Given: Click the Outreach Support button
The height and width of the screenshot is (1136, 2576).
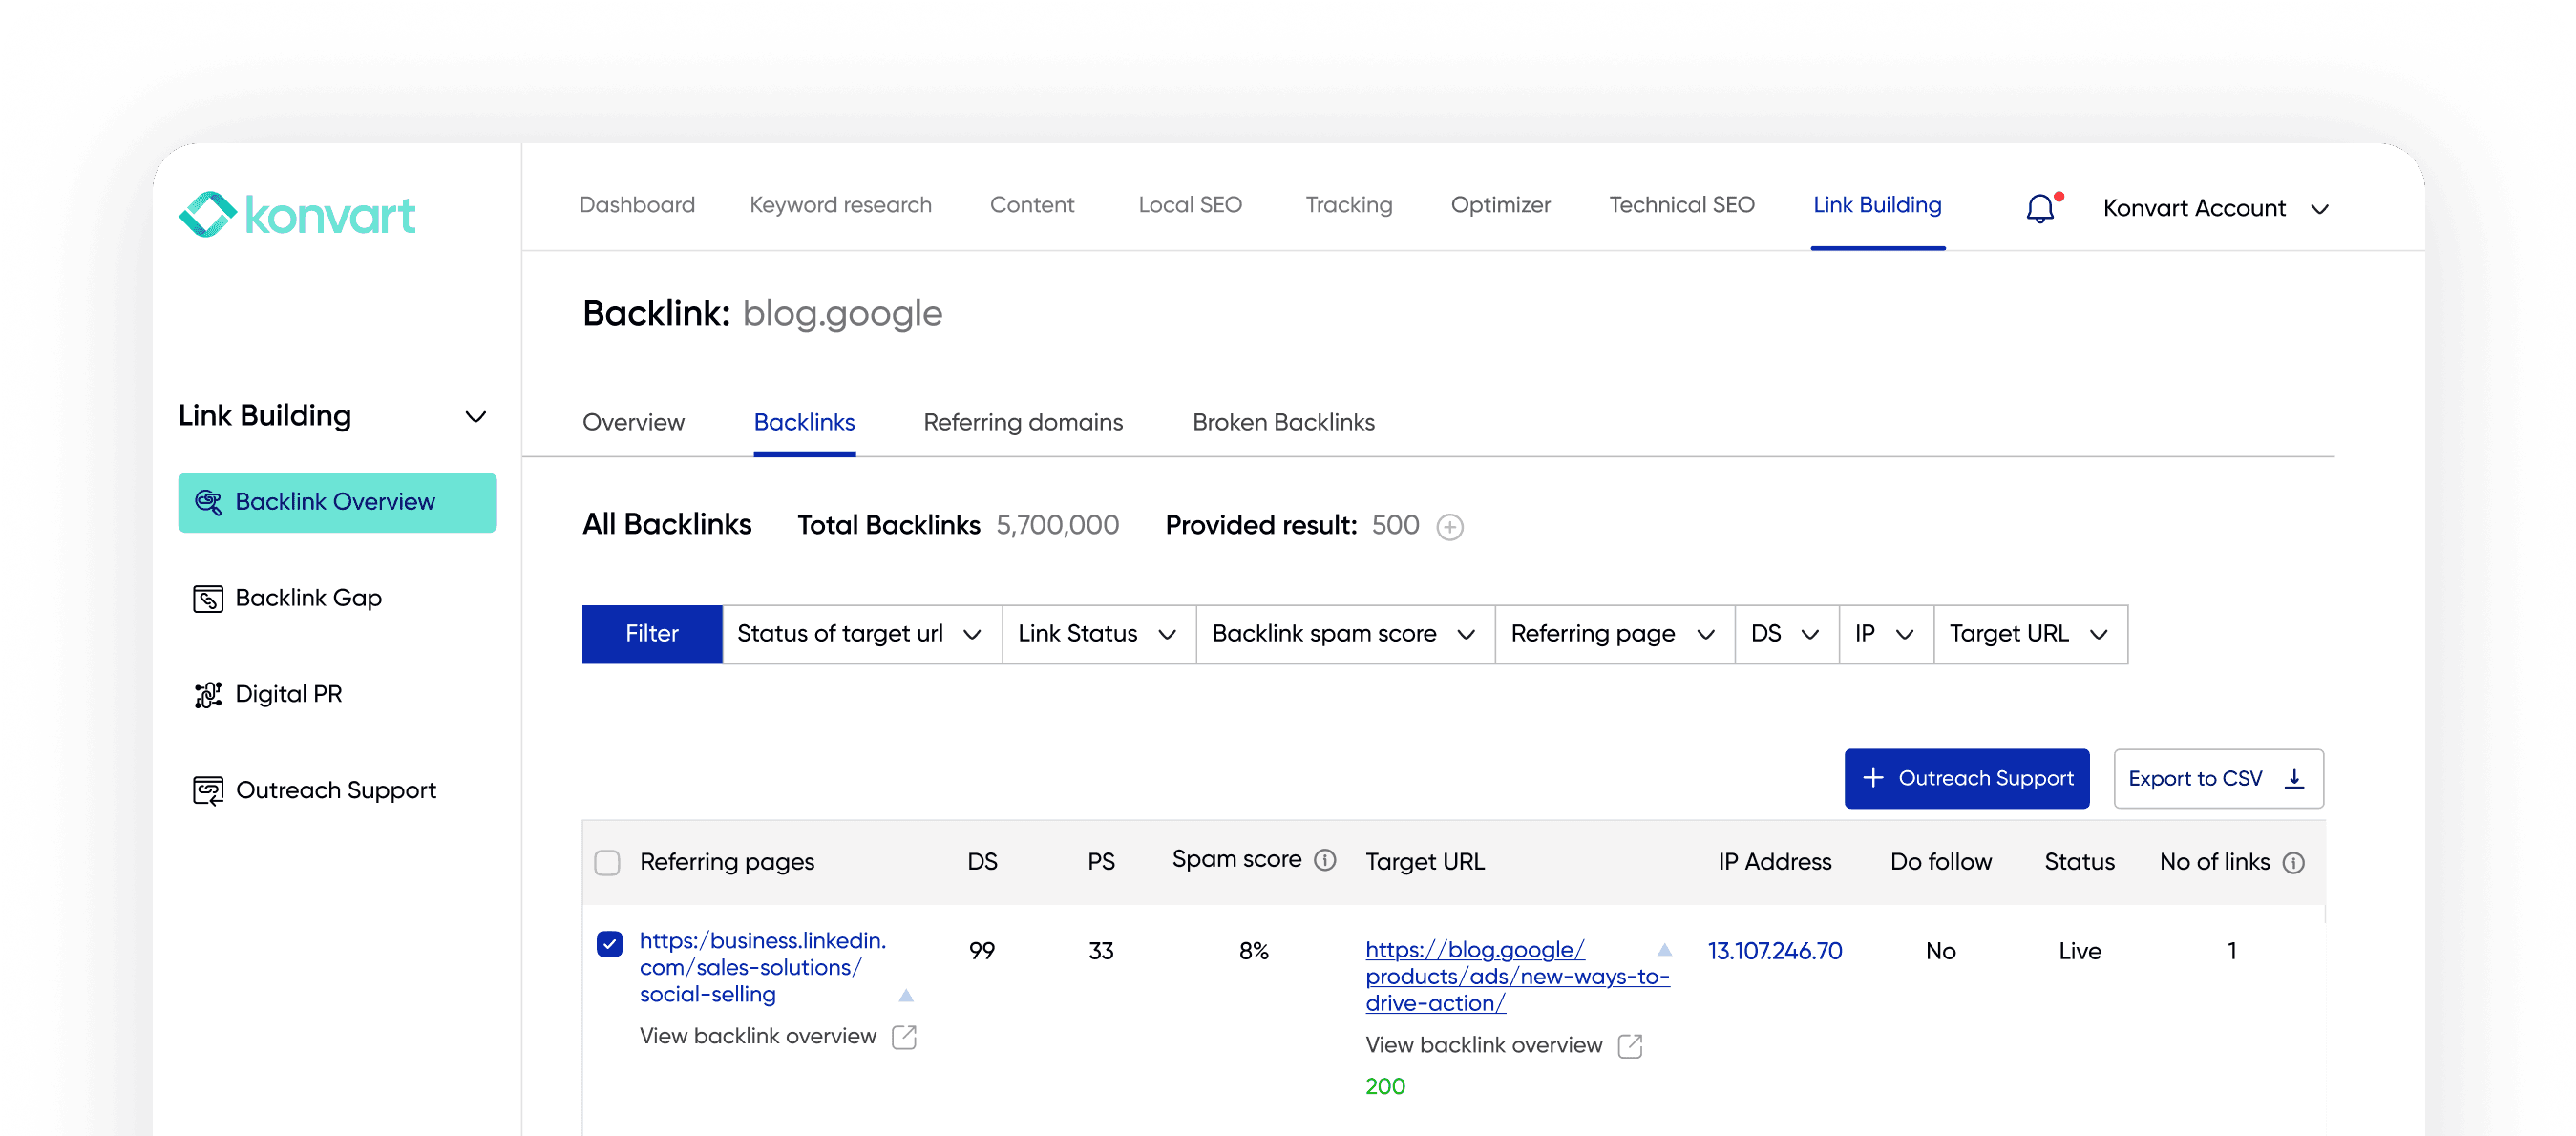Looking at the screenshot, I should point(1965,778).
